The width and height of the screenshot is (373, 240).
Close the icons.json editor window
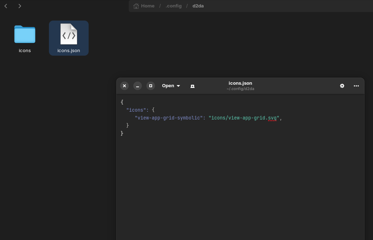(x=124, y=86)
